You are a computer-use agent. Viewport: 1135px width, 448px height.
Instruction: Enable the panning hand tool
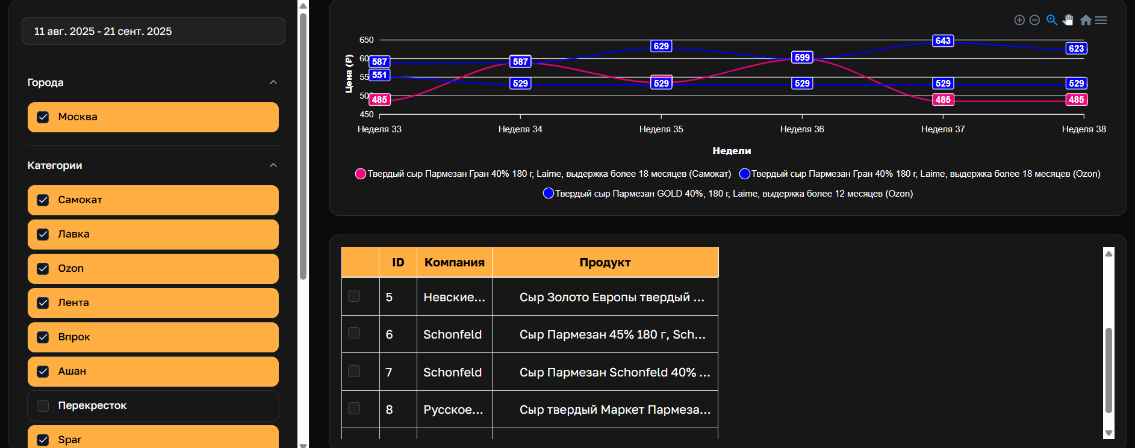(x=1068, y=20)
